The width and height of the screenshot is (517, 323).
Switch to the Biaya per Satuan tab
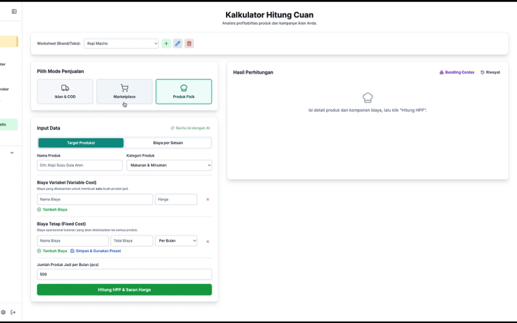tap(168, 143)
